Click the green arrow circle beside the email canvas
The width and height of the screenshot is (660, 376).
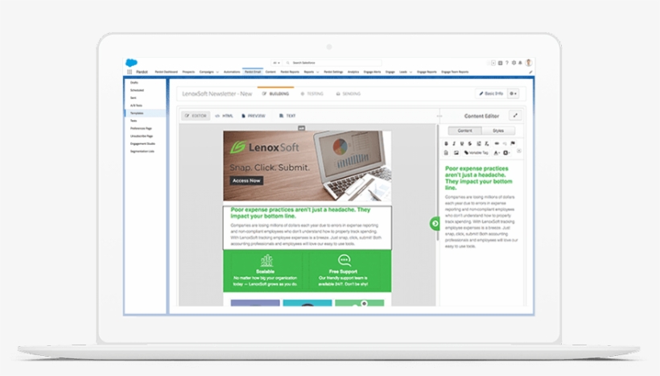(435, 224)
